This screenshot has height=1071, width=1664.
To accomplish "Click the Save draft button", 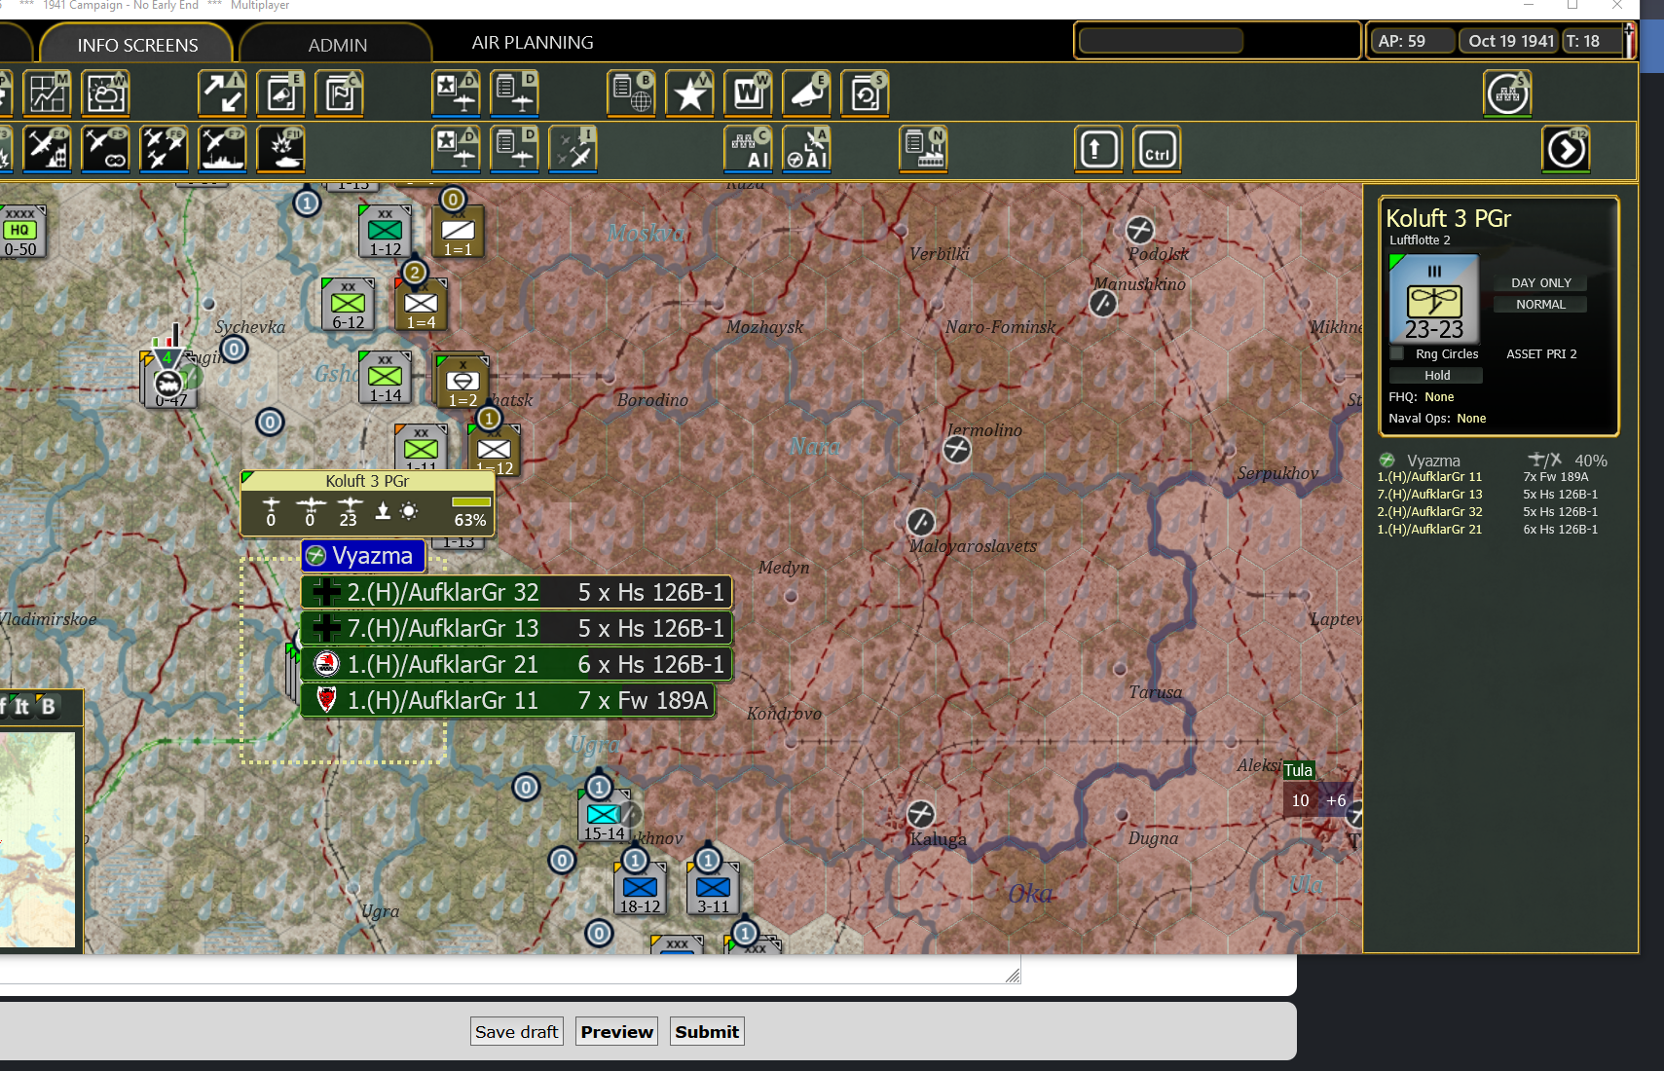I will tap(516, 1032).
